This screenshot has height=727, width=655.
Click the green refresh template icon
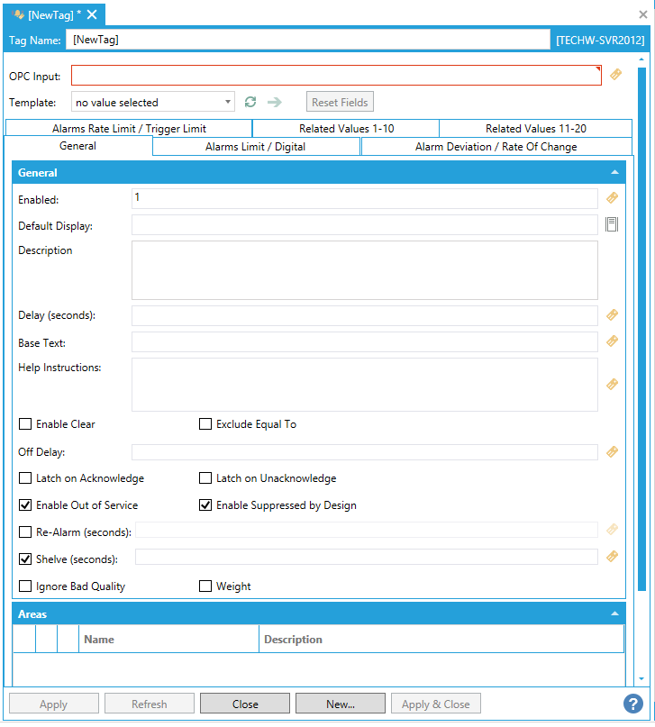[250, 103]
